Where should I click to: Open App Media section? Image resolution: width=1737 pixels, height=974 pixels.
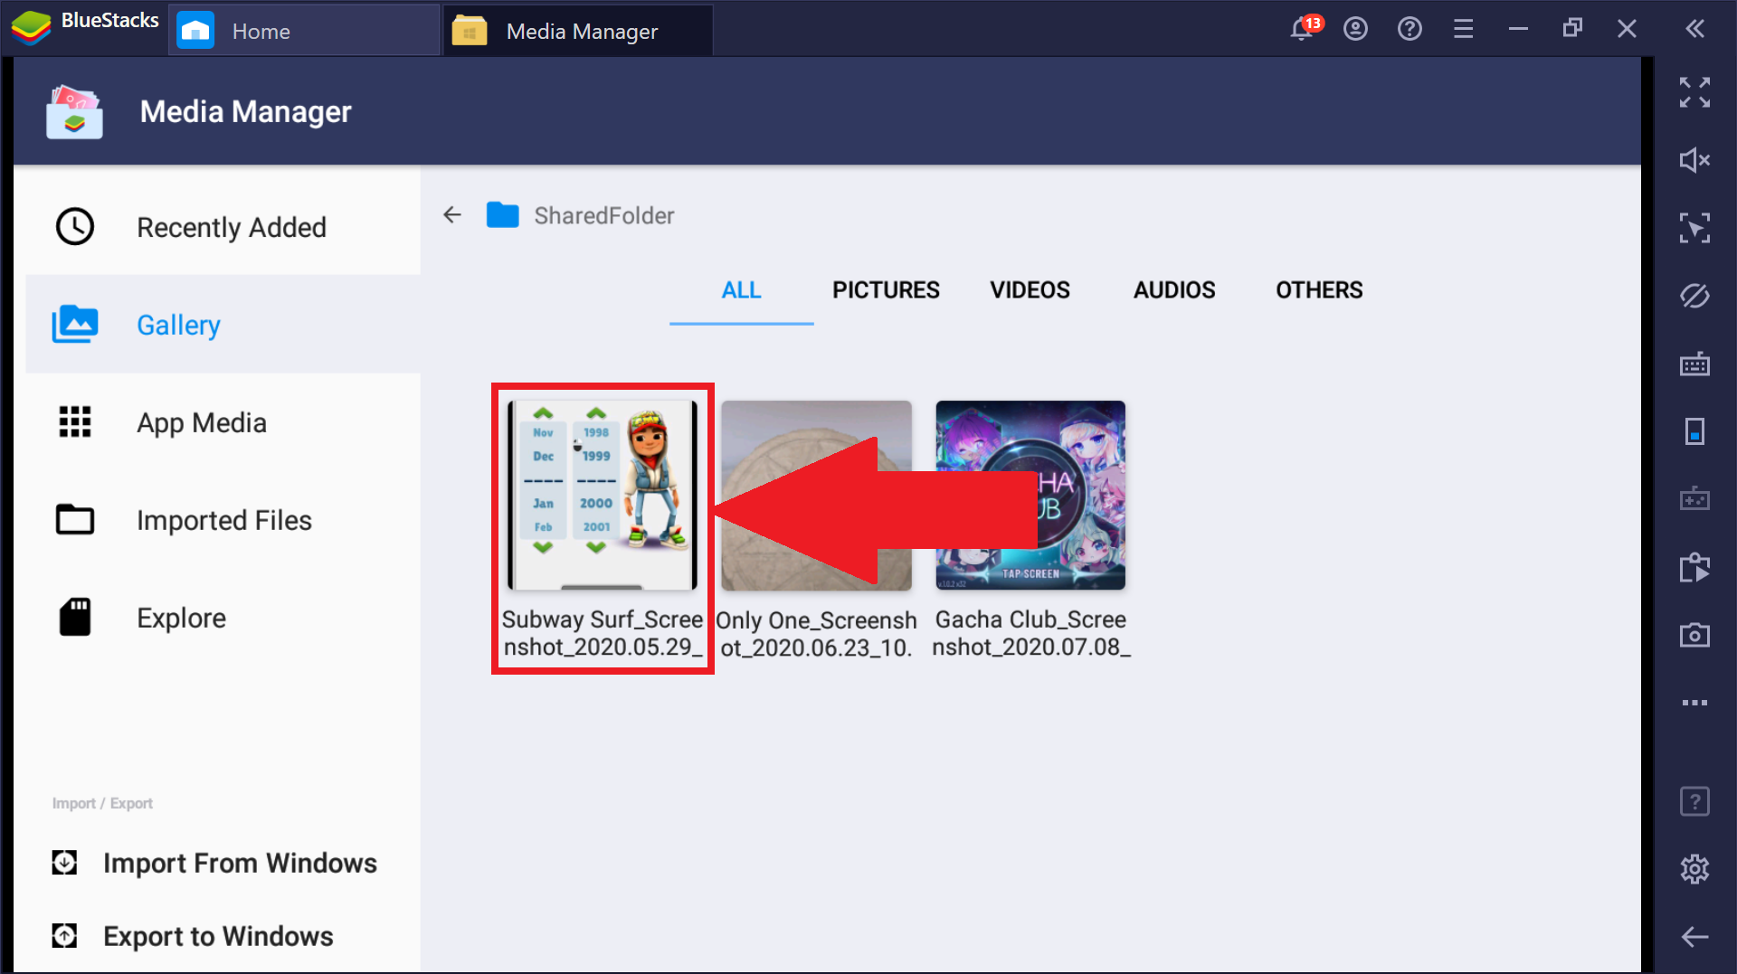[x=223, y=422]
